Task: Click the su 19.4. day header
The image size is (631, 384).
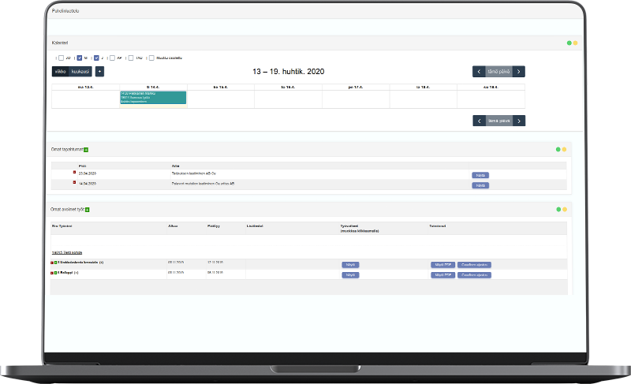Action: [491, 88]
